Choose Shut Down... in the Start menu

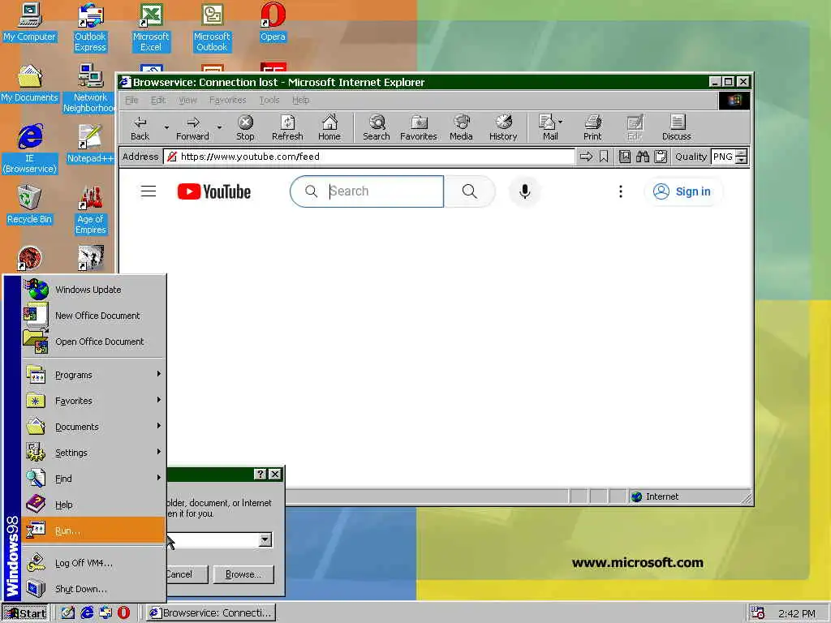point(93,589)
